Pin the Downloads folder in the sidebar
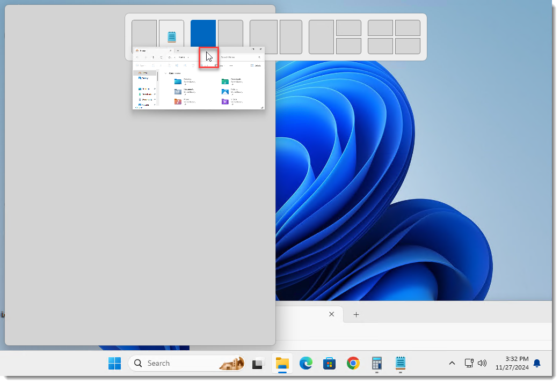The image size is (560, 384). tap(154, 93)
